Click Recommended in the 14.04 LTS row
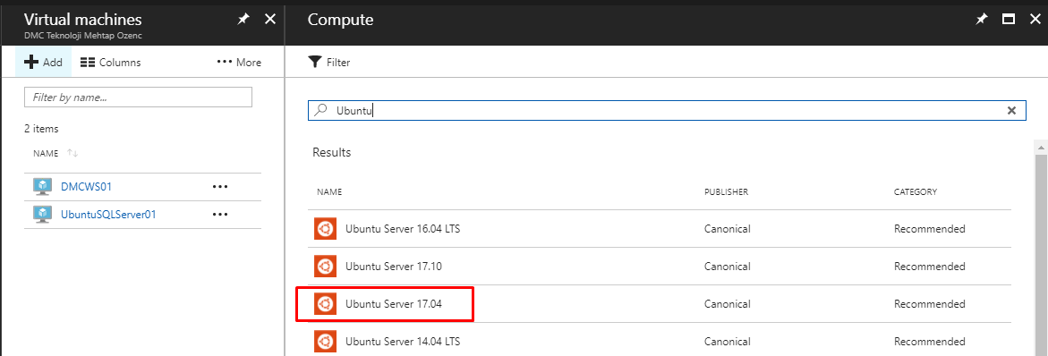 (x=930, y=342)
